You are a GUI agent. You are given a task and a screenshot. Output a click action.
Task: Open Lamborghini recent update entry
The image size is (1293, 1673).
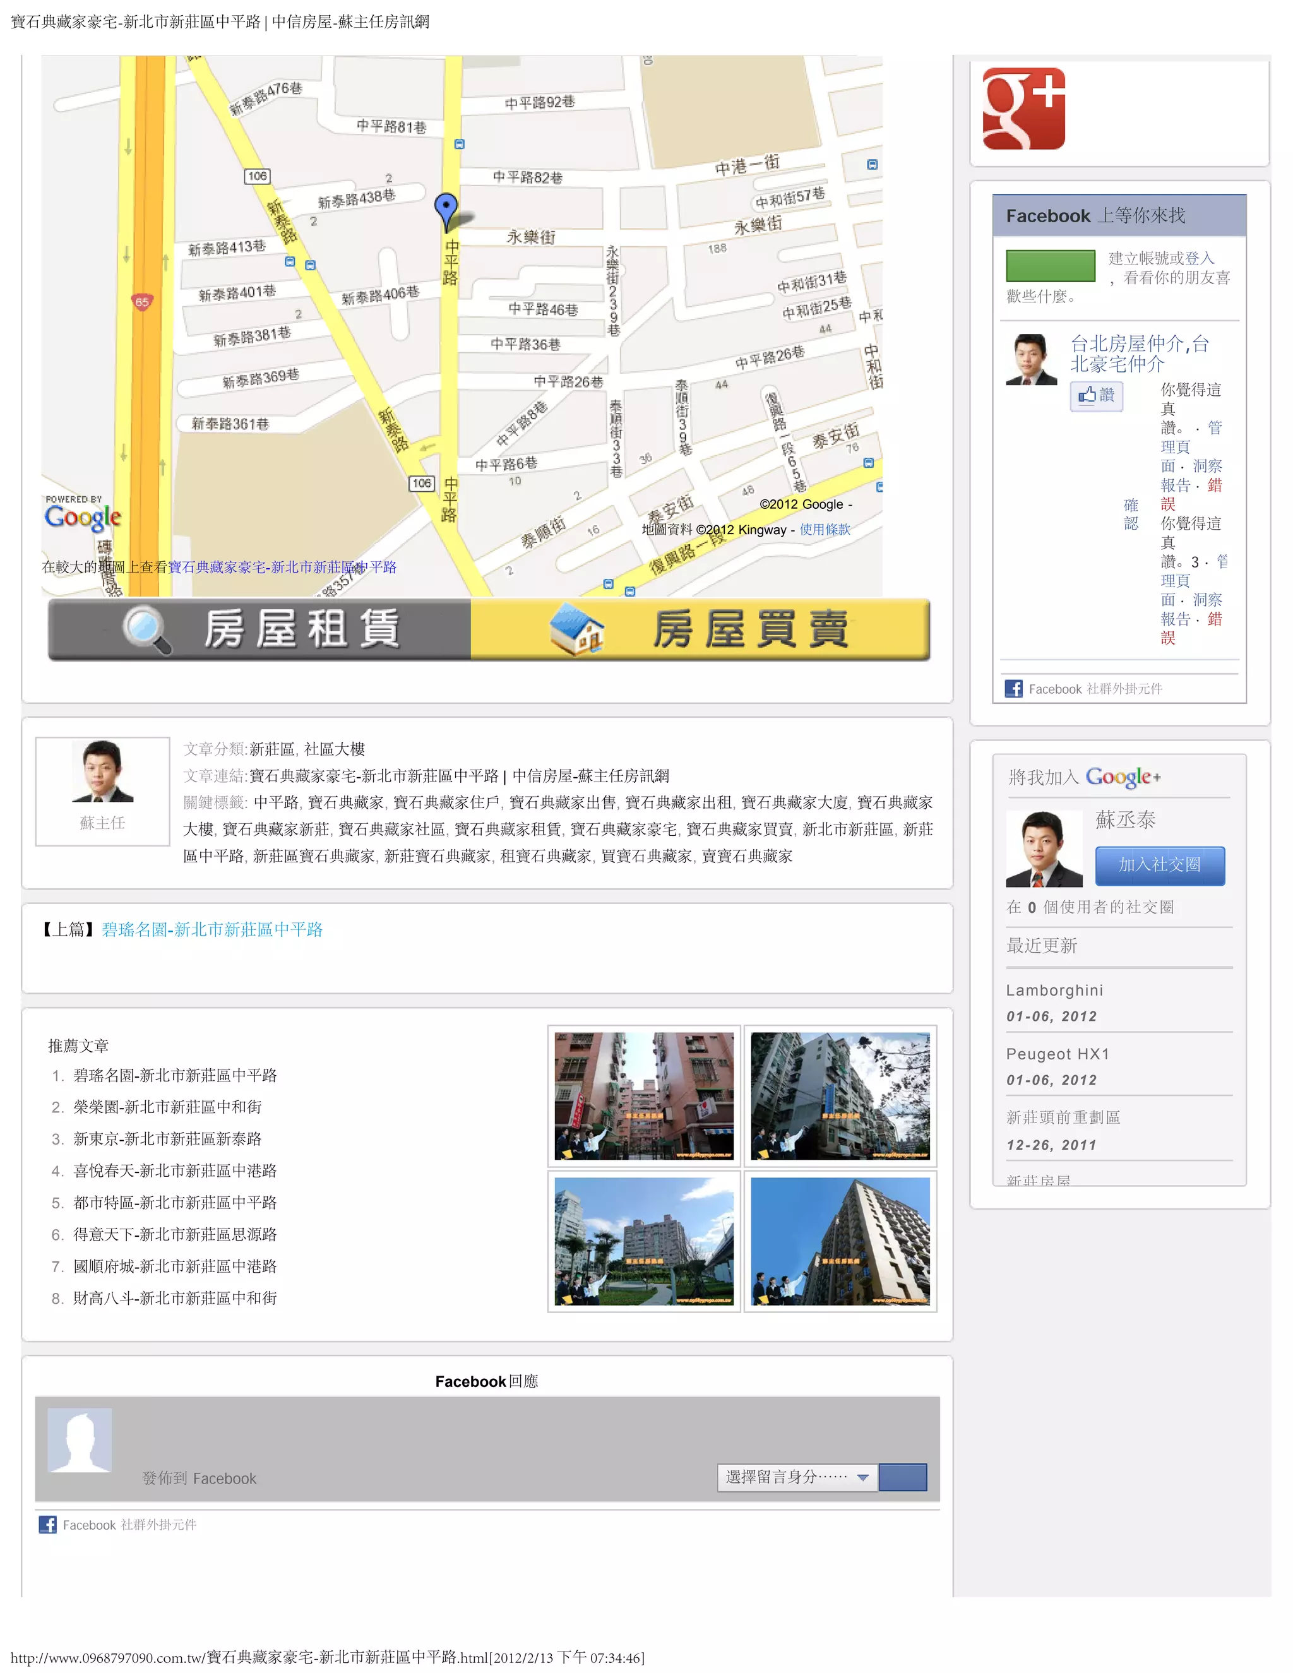point(1054,991)
